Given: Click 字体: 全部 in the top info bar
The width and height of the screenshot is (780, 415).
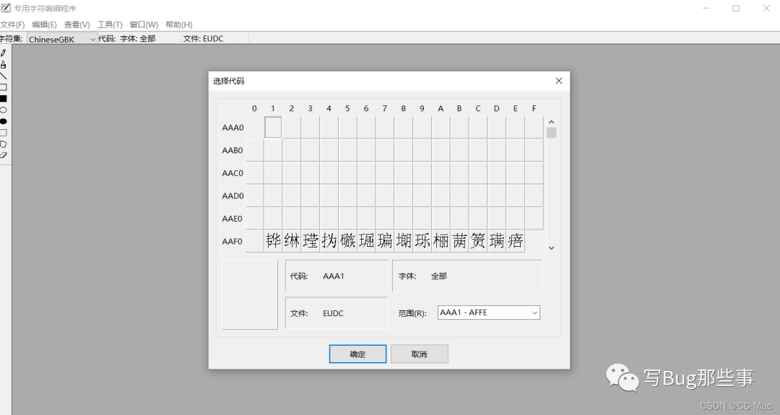Looking at the screenshot, I should [137, 39].
